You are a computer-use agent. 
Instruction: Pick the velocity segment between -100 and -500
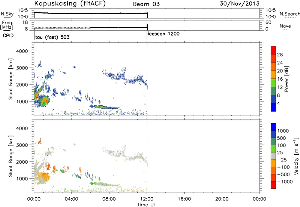tap(273, 170)
